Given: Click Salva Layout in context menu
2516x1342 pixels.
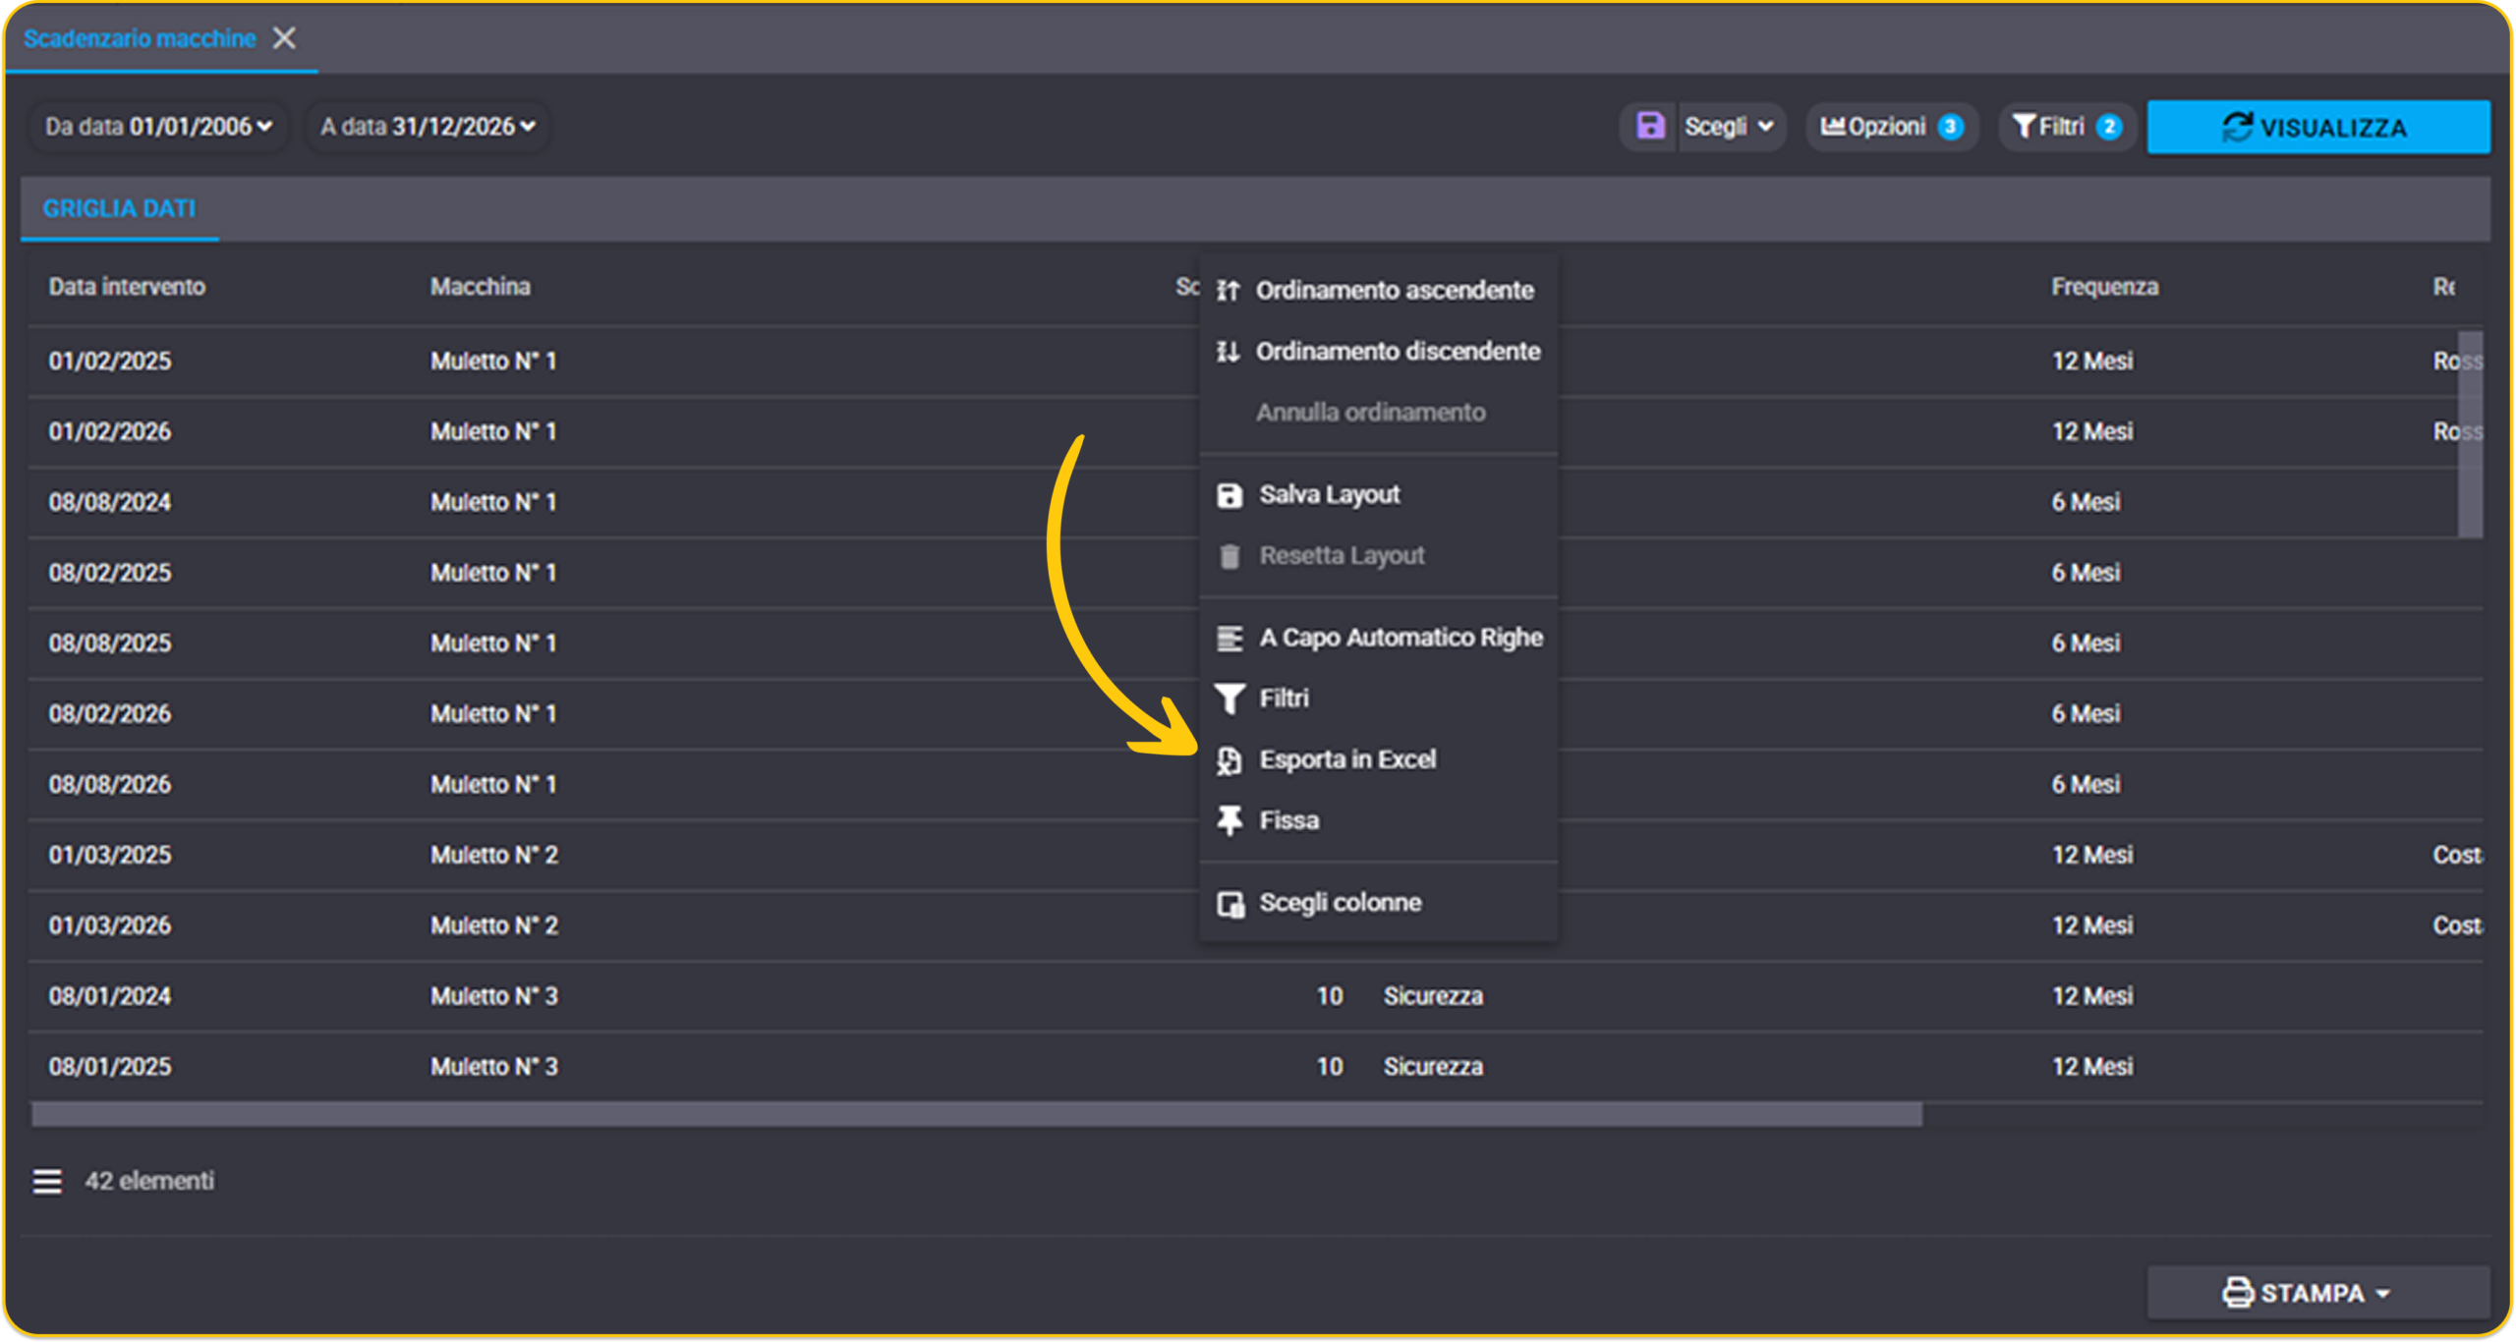Looking at the screenshot, I should coord(1378,495).
